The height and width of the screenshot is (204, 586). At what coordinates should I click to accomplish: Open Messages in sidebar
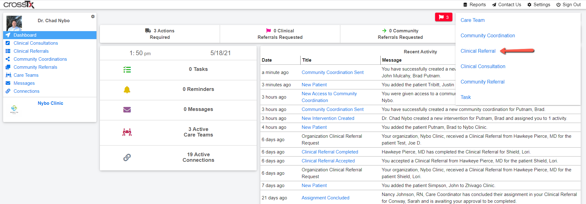pyautogui.click(x=24, y=83)
